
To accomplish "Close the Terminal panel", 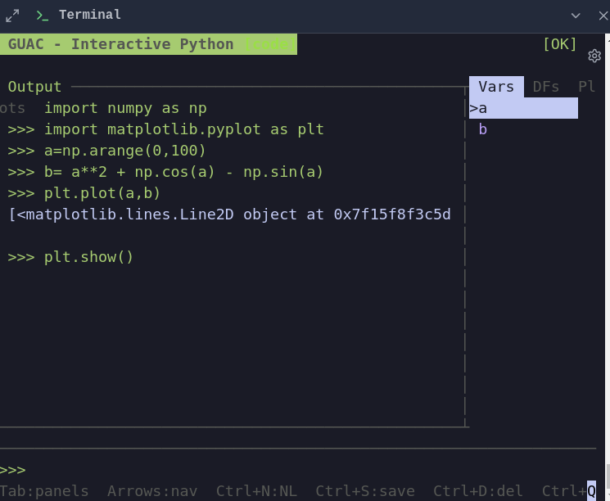I will tap(603, 16).
